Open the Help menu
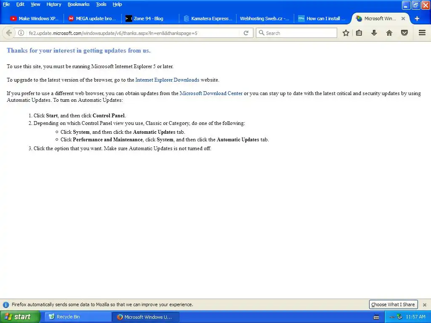Screen dimensions: 431x323 117,4
